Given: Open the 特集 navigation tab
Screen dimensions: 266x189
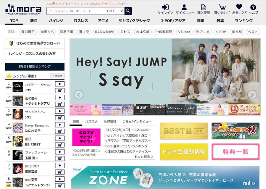Looking at the screenshot, I should coord(220,21).
